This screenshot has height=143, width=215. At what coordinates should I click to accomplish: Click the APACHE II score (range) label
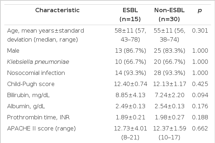[41, 128]
